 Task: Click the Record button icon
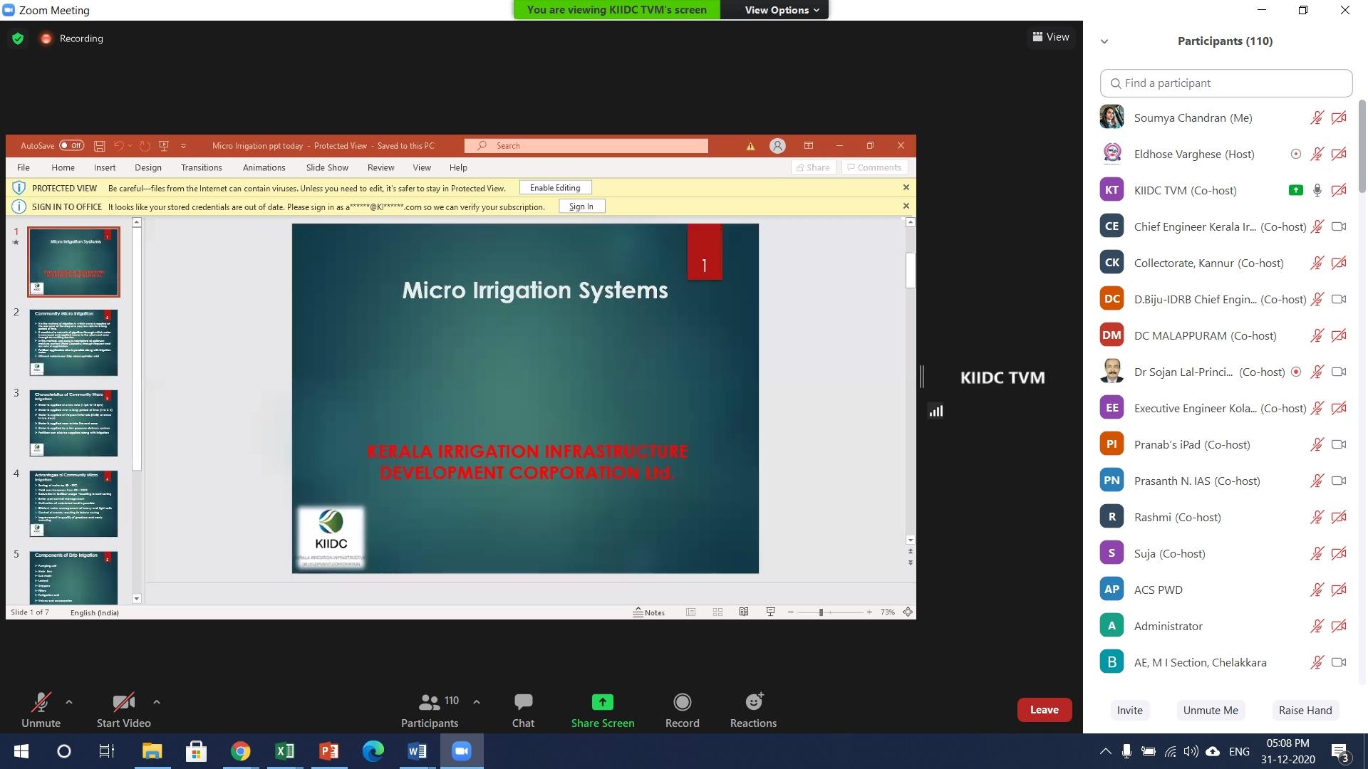coord(682,702)
